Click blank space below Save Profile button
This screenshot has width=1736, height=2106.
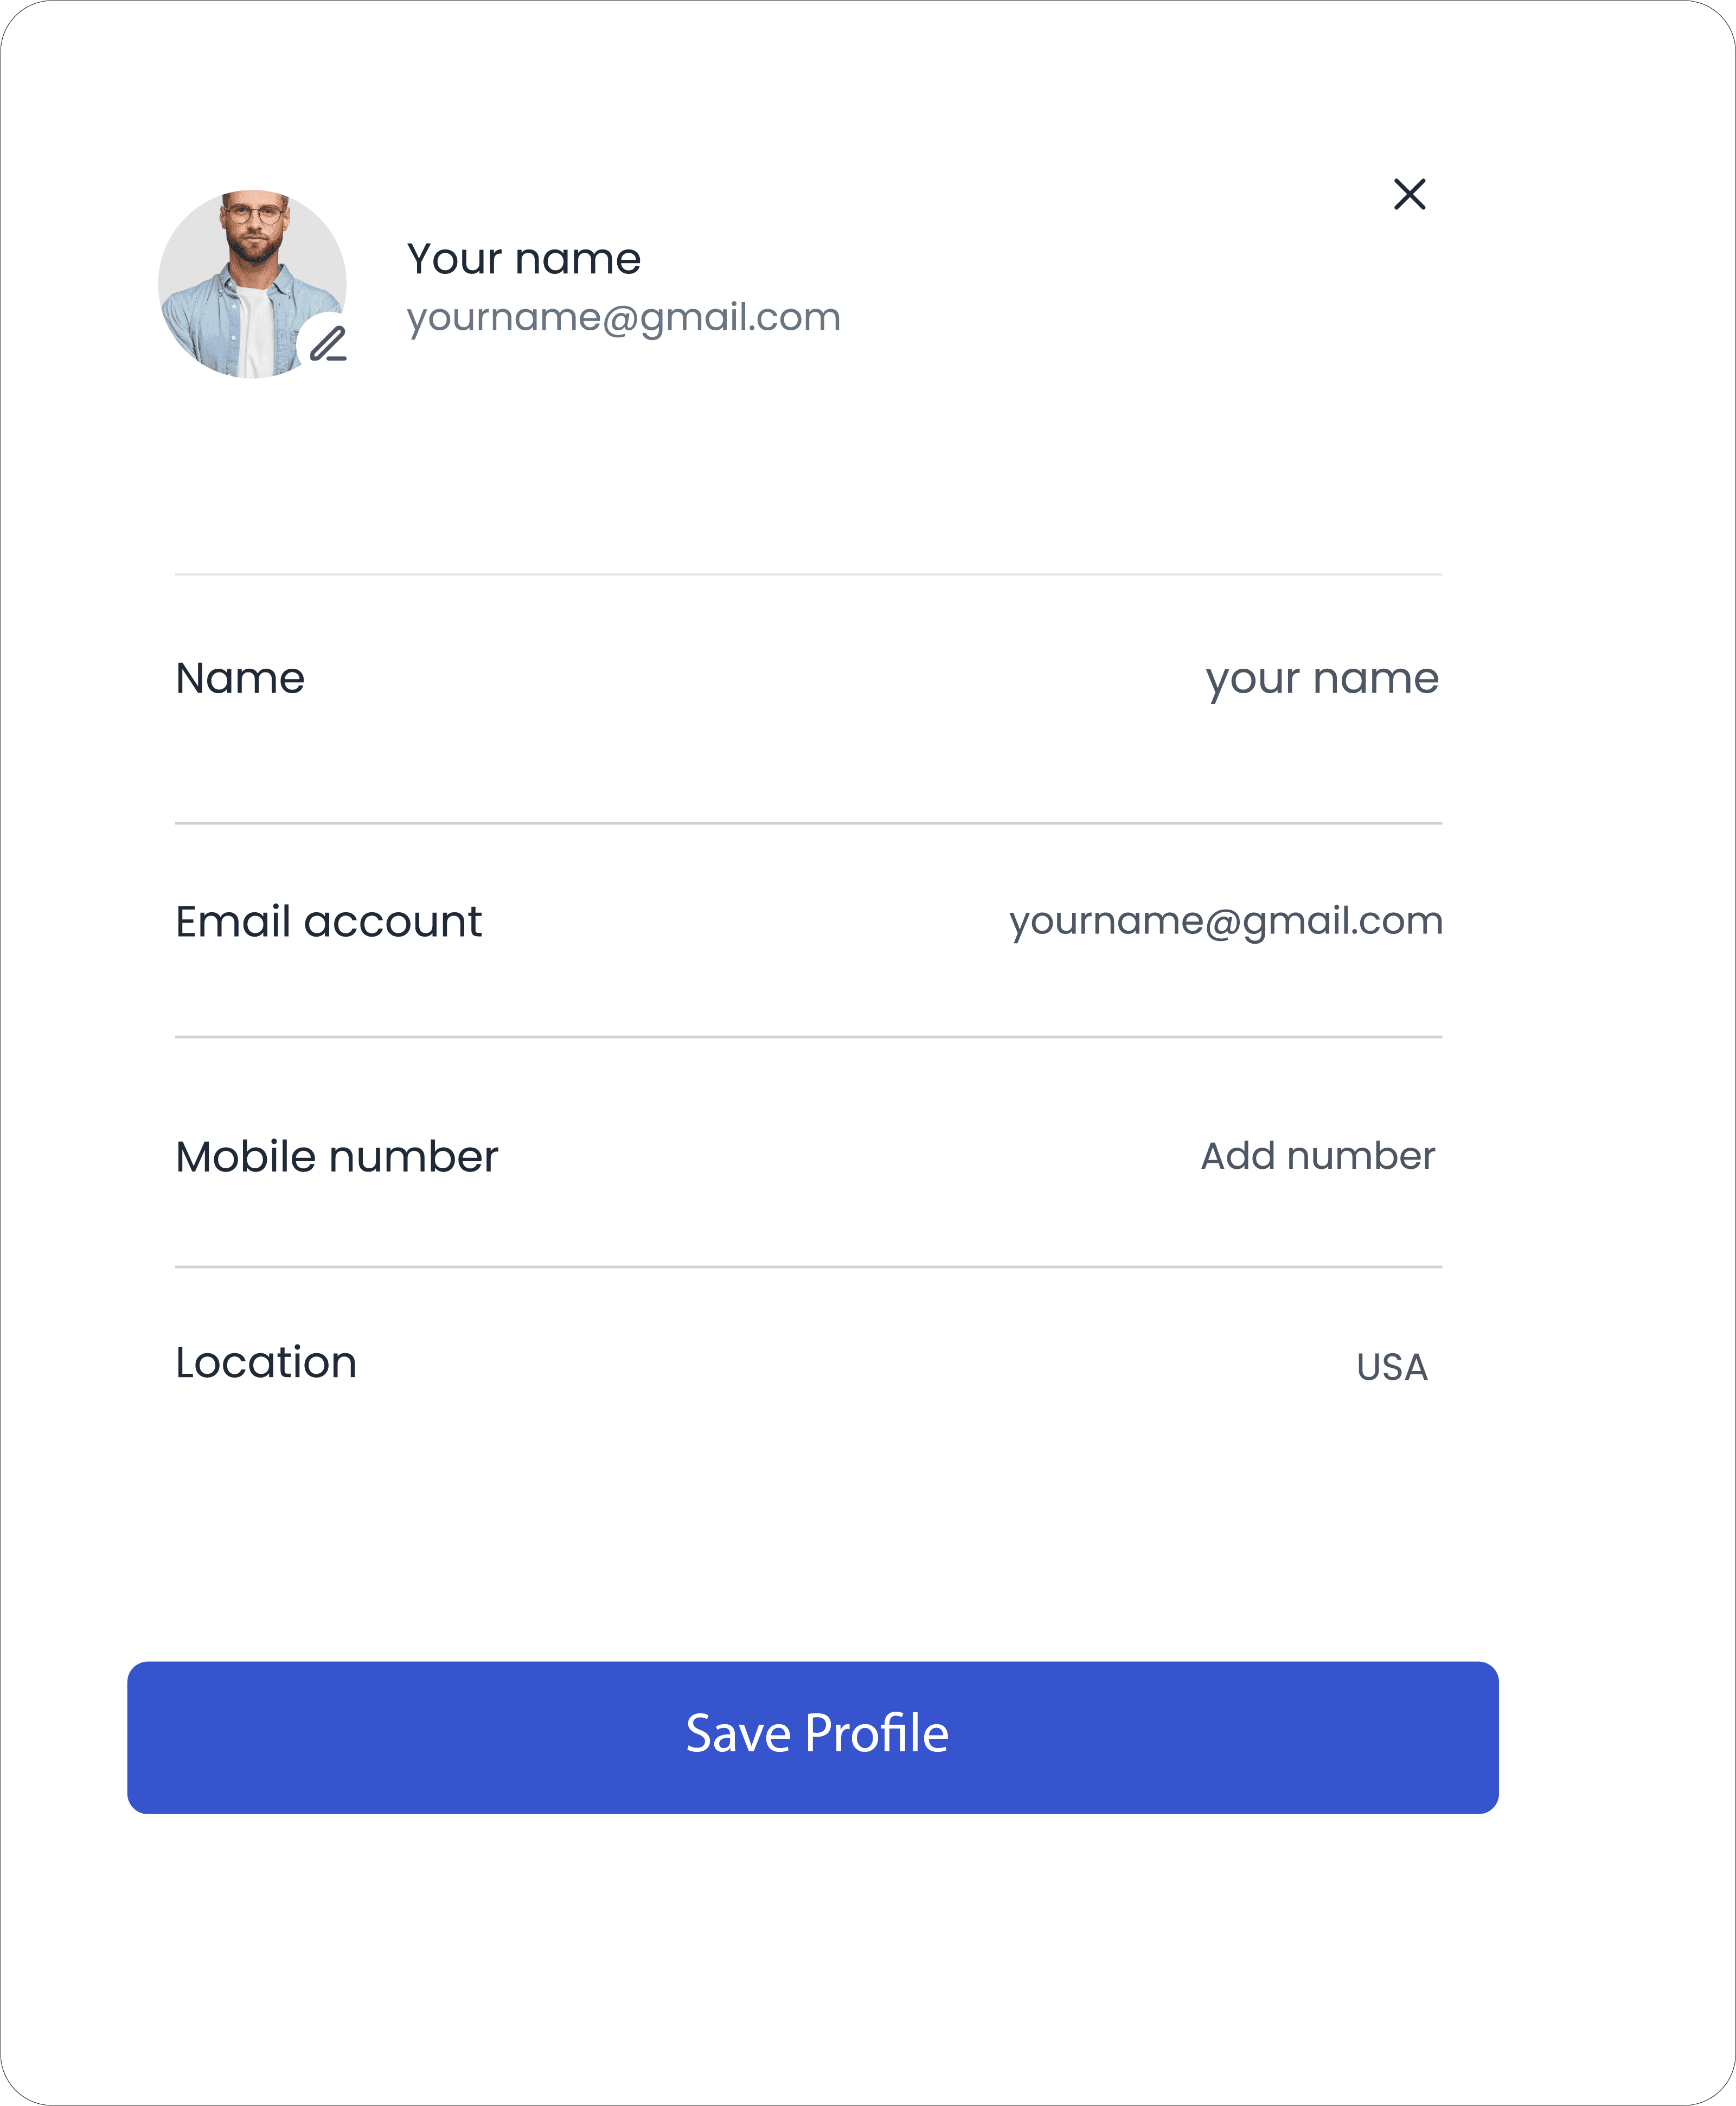coord(812,1950)
